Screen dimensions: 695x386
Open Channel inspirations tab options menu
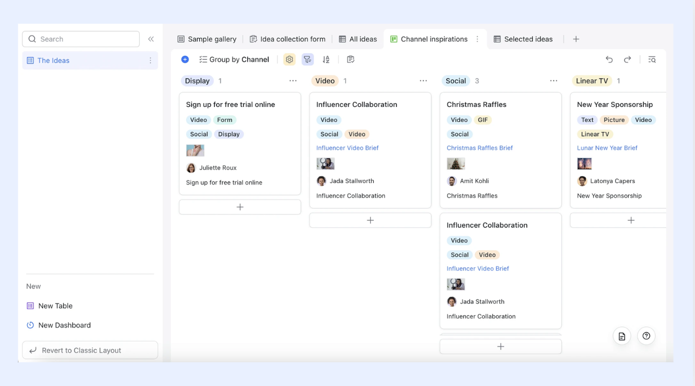[477, 39]
